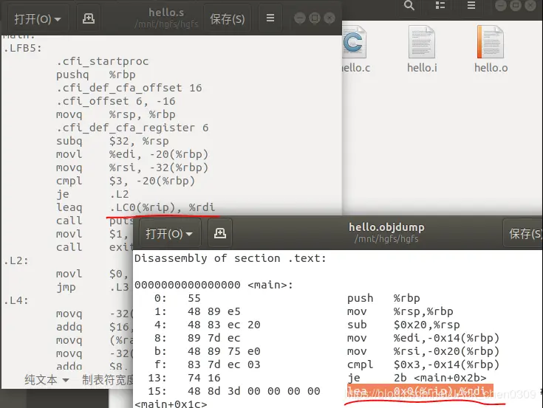Click 'jmp' instruction under .L2
Screen dimensions: 543x408
coord(66,287)
